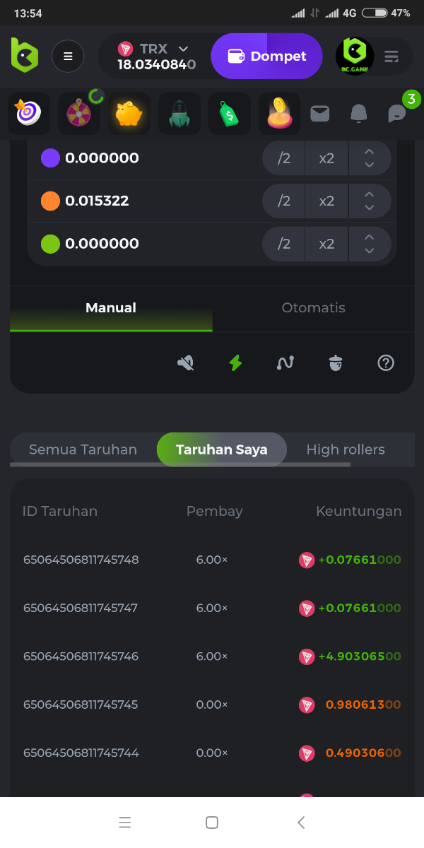Select the green color bet chip
This screenshot has width=424, height=848.
[x=50, y=244]
